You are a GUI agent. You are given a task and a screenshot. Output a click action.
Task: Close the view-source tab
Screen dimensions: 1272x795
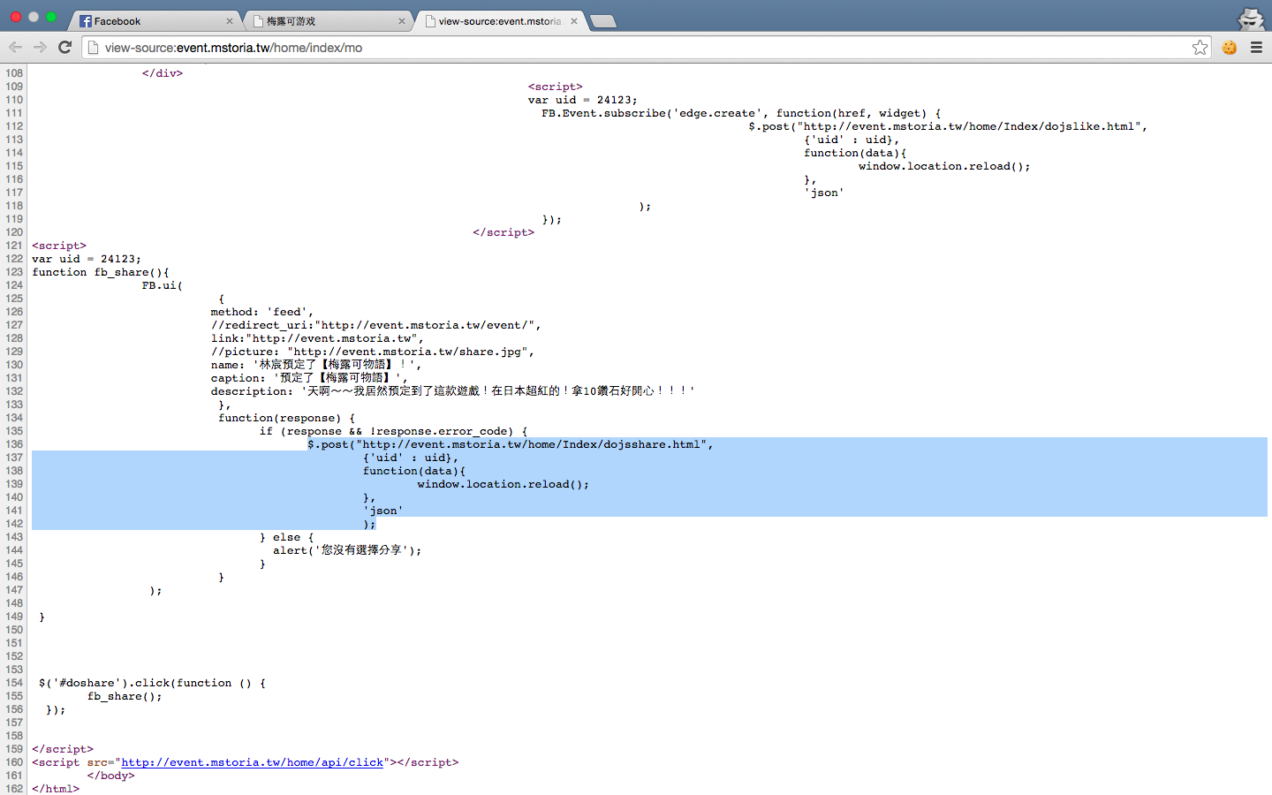click(x=574, y=21)
